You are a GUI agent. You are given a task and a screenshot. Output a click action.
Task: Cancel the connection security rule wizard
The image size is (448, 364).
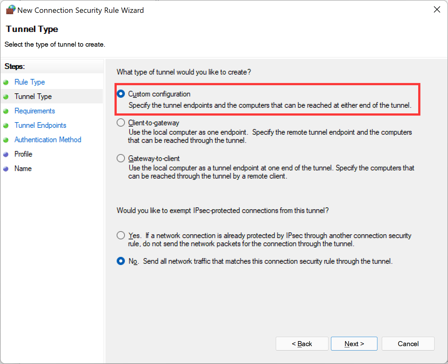(408, 344)
